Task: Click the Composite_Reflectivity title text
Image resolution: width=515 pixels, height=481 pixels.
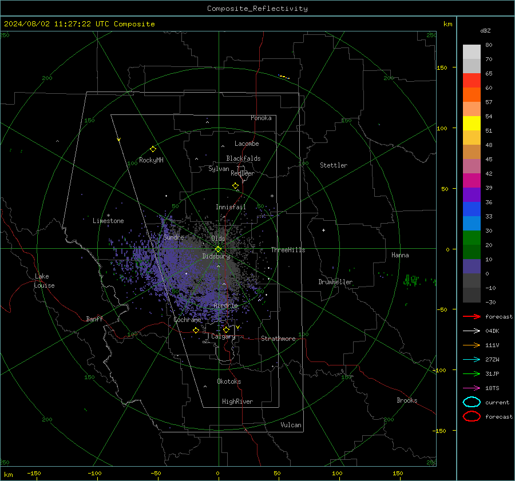Action: coord(257,9)
